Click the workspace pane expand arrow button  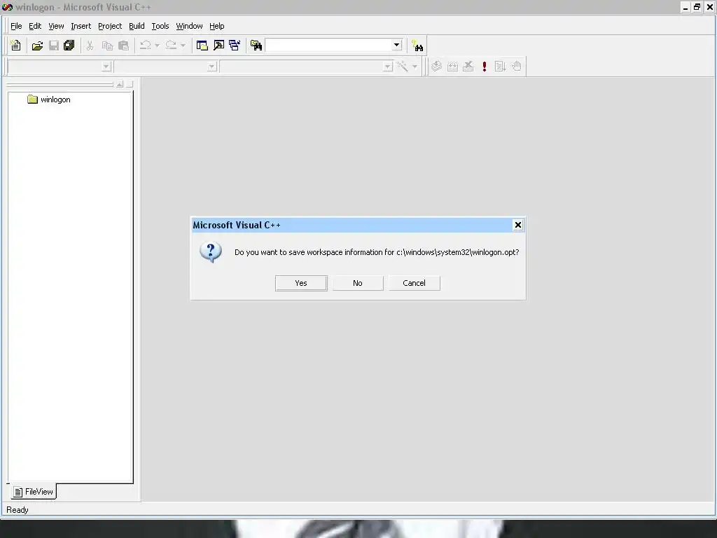pyautogui.click(x=120, y=84)
